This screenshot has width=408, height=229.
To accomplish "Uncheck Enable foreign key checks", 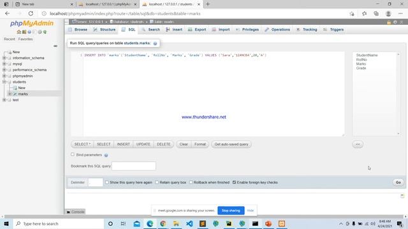I will 234,183.
